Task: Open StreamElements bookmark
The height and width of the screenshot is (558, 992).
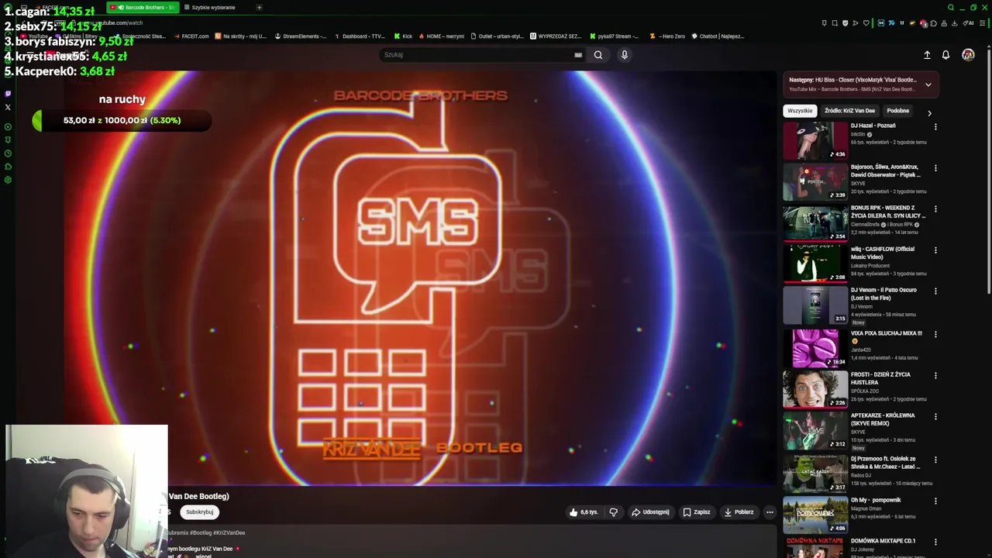Action: (x=300, y=36)
